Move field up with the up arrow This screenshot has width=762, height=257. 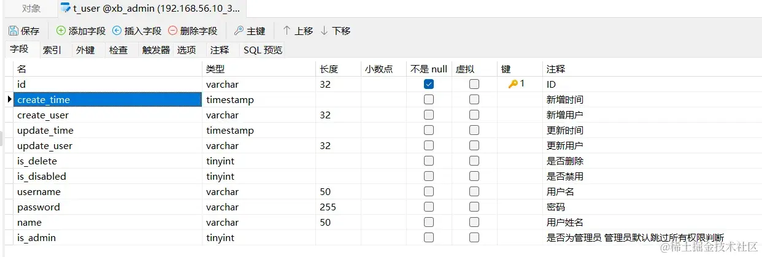tap(287, 31)
